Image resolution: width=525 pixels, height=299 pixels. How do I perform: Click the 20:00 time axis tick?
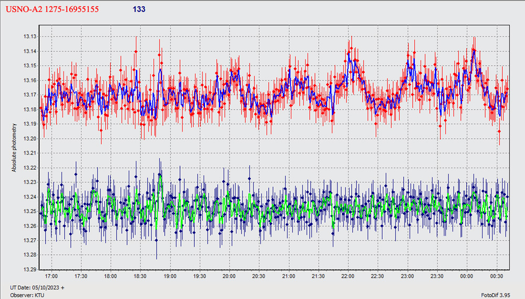(x=229, y=276)
